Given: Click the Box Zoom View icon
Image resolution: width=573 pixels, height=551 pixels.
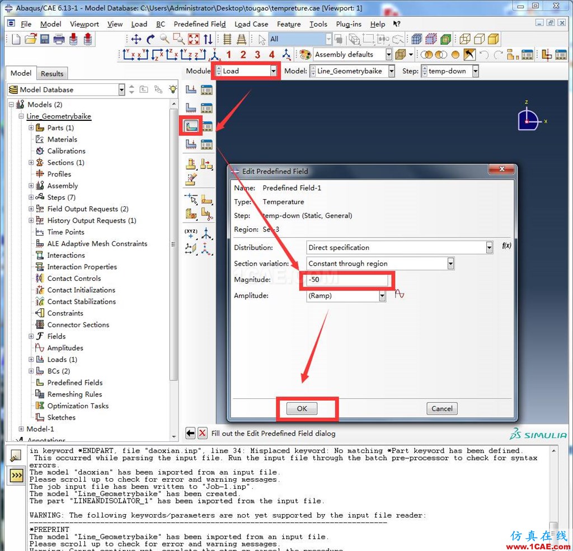Looking at the screenshot, I should (x=179, y=39).
